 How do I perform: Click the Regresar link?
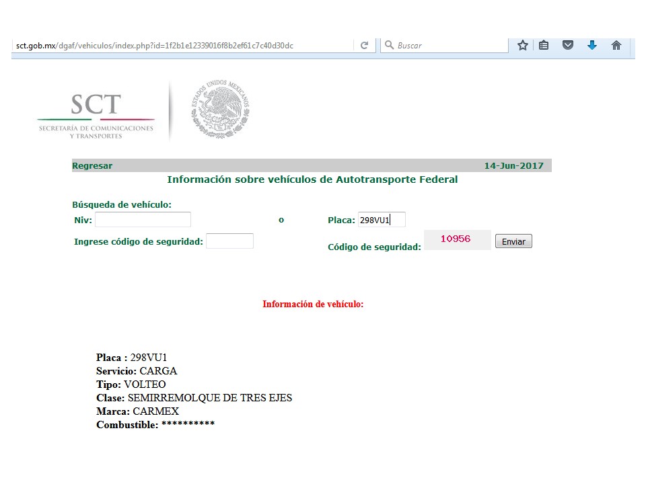(x=92, y=166)
